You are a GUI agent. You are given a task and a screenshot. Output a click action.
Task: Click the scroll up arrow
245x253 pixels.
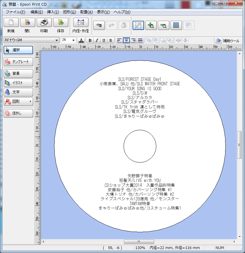tap(240, 54)
